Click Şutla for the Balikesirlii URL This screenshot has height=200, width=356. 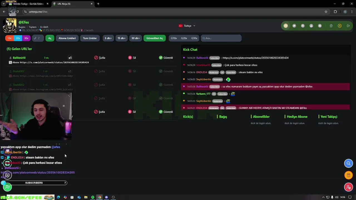tap(100, 58)
